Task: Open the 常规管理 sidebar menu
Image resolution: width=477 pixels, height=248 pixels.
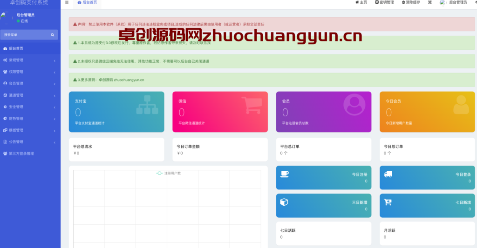Action: click(30, 60)
